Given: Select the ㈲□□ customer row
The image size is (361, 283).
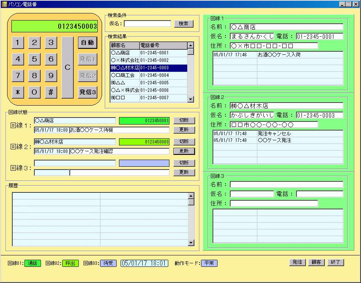Looking at the screenshot, I should pyautogui.click(x=149, y=98).
